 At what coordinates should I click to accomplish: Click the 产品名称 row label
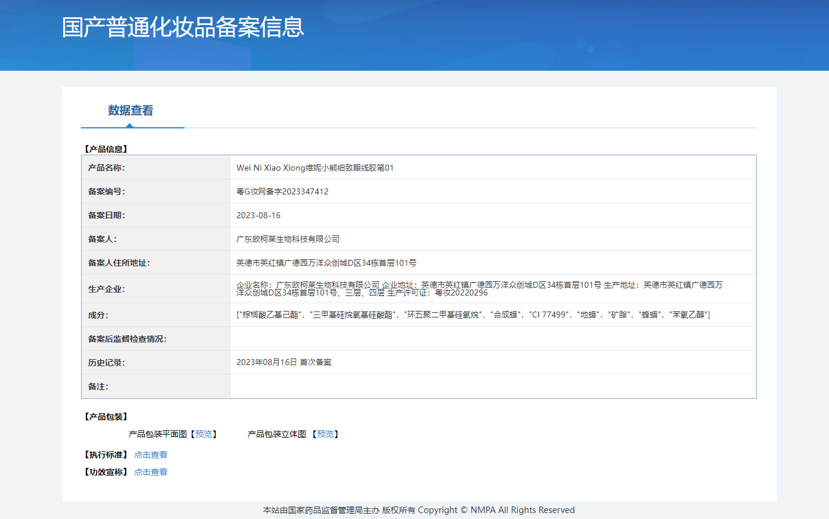tap(107, 168)
